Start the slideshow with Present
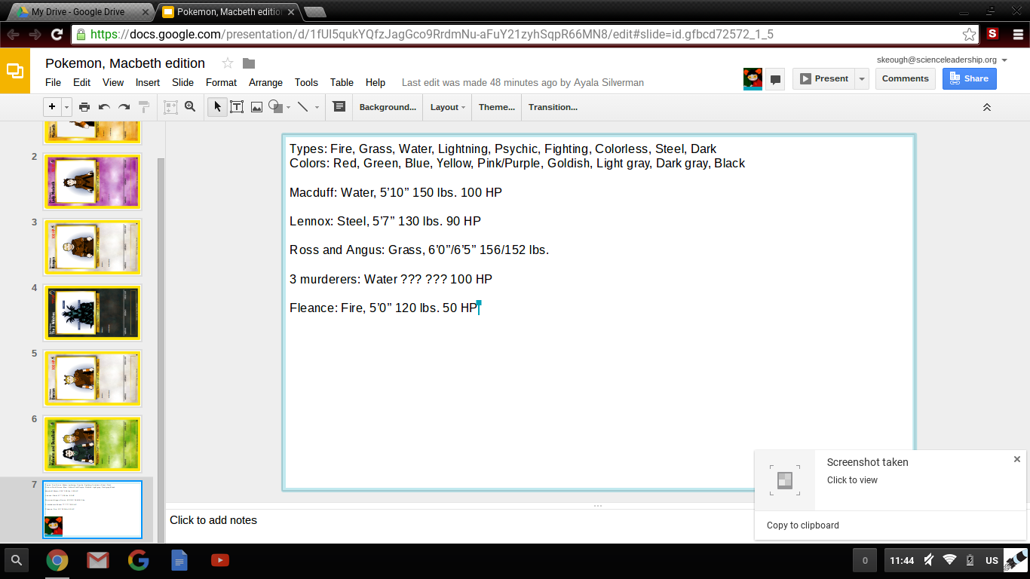Image resolution: width=1030 pixels, height=579 pixels. click(823, 78)
